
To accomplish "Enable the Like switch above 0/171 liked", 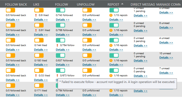I will click(x=39, y=86).
